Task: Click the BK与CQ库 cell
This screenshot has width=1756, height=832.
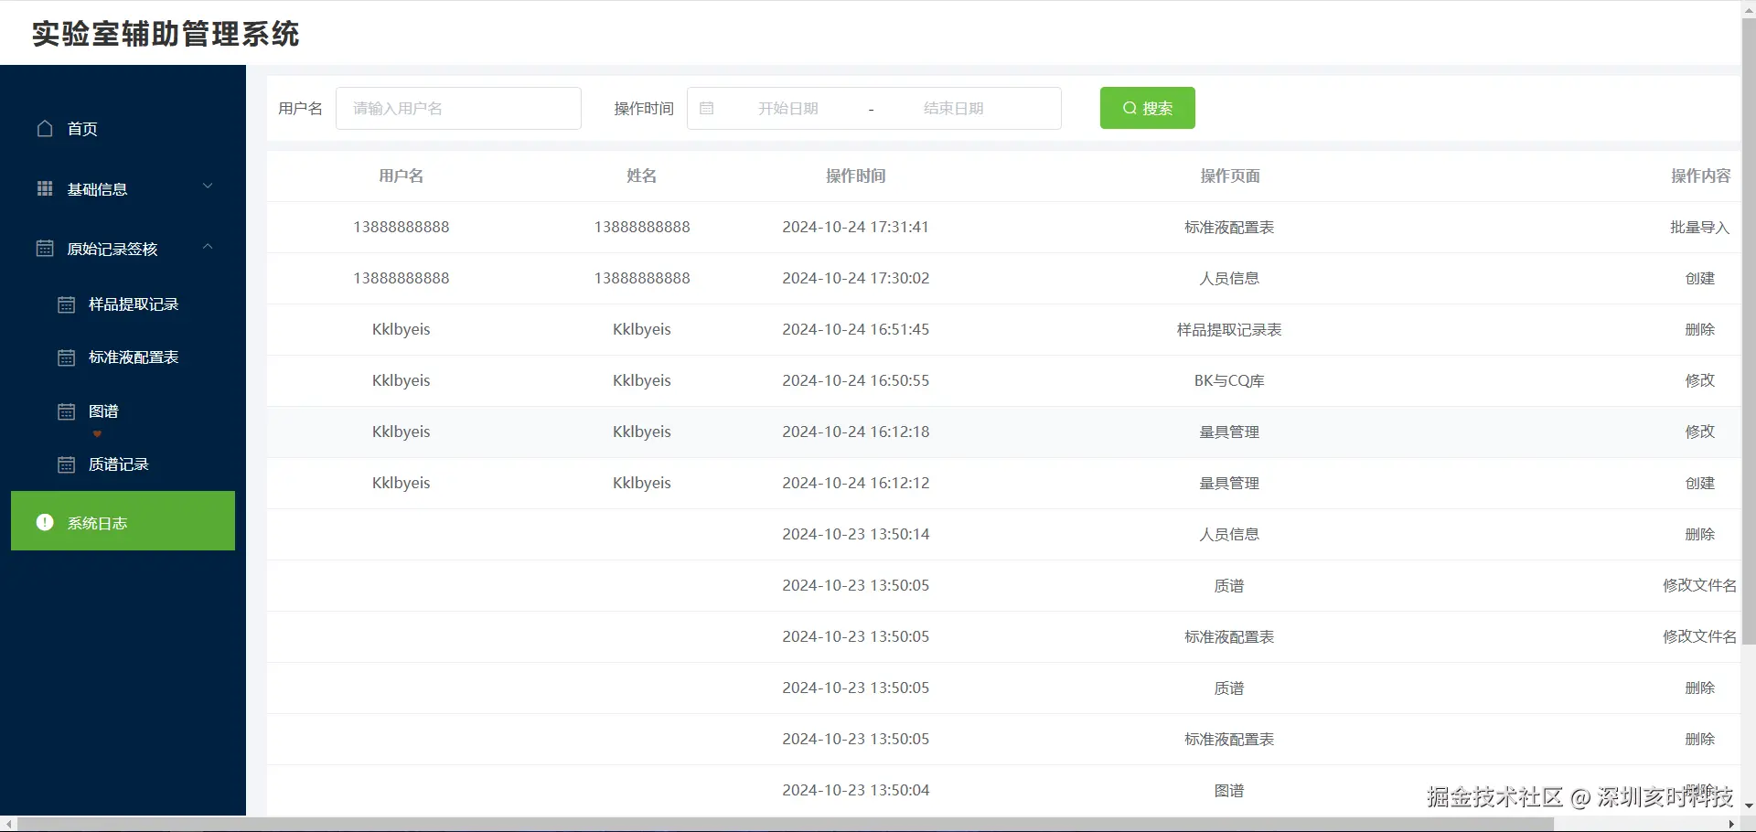Action: tap(1229, 380)
